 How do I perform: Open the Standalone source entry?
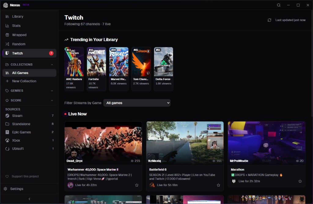pyautogui.click(x=21, y=124)
